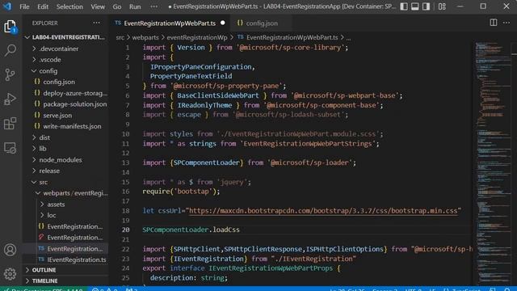This screenshot has height=291, width=517.
Task: Collapse the LAB04-EVENTREGISTRATI root folder
Action: click(x=66, y=37)
